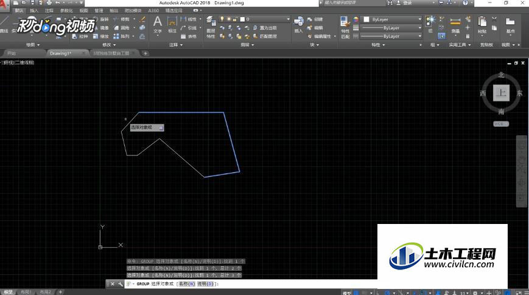This screenshot has height=295, width=529.
Task: Select the 引线 (Leader) tool
Action: tap(189, 28)
